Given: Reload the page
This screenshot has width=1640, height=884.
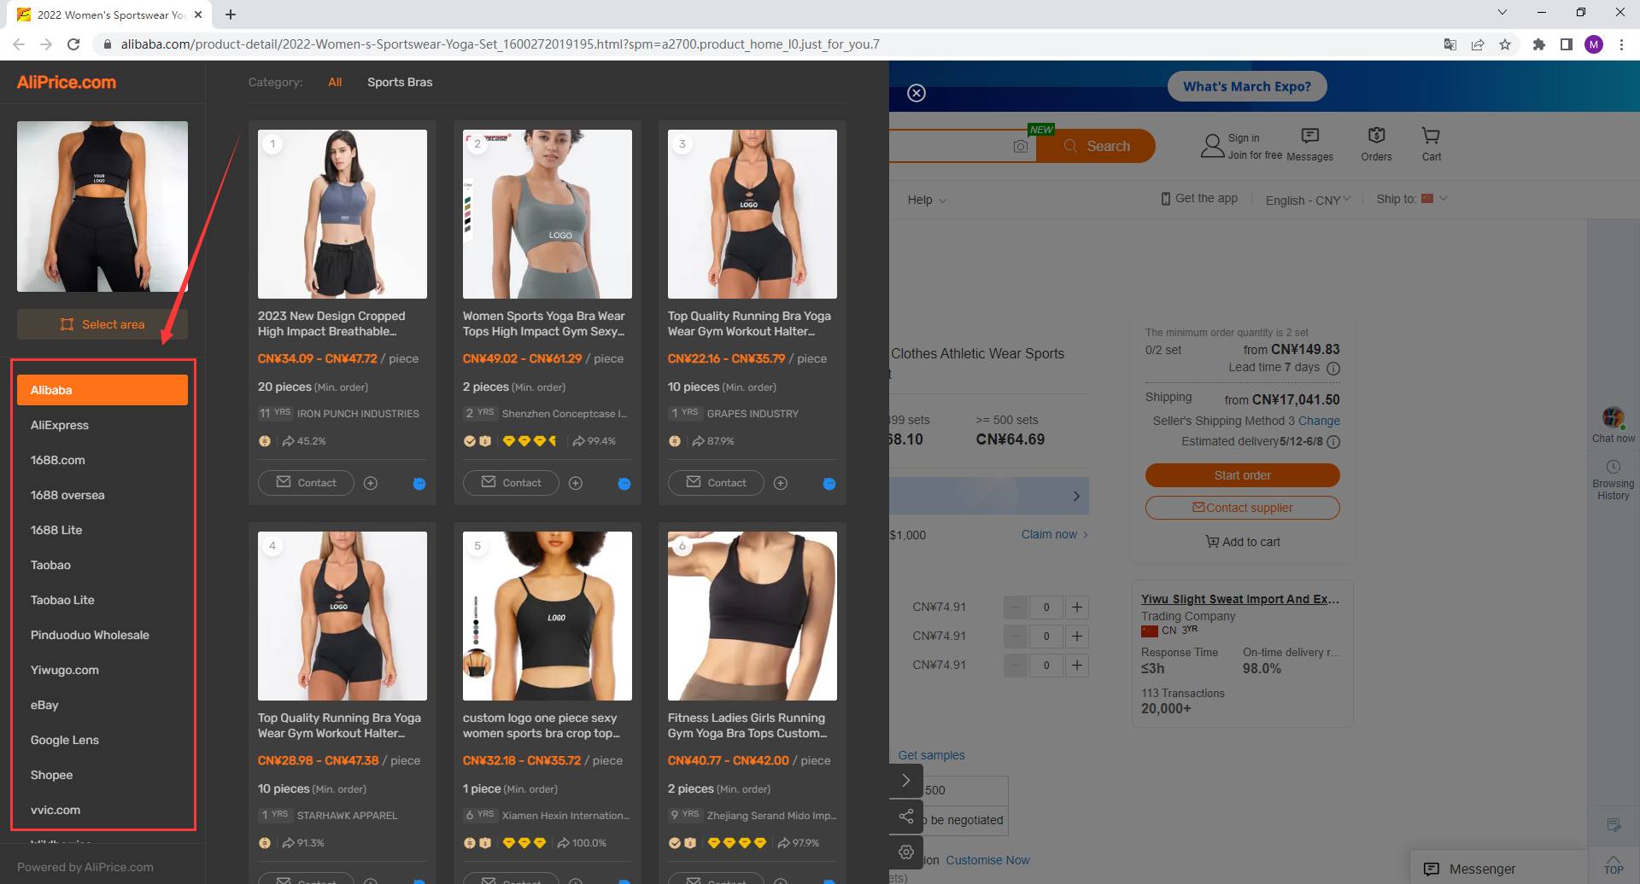Looking at the screenshot, I should [73, 44].
